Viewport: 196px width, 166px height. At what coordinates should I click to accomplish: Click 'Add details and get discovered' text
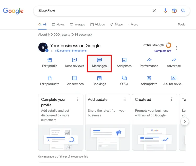[55, 115]
